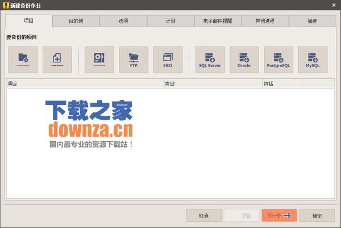Viewport: 341px width, 228px height.
Task: Click the add file icon
Action: click(x=57, y=60)
